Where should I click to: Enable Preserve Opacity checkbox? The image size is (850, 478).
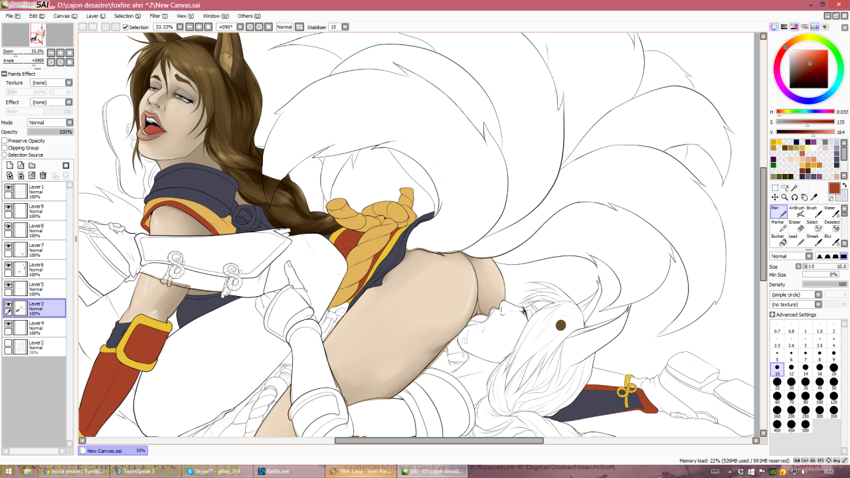coord(4,141)
